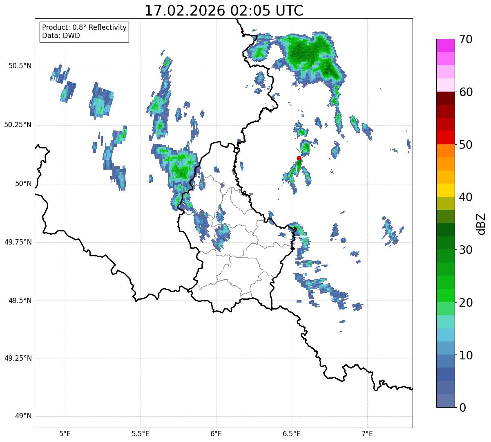Click the 'dBZ' colorbar axis label
Screen dimensions: 491x442
tap(481, 223)
